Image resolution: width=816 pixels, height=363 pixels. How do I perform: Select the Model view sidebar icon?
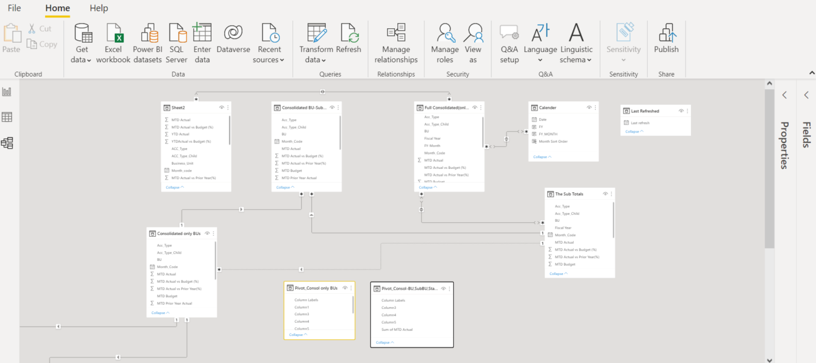pyautogui.click(x=8, y=143)
